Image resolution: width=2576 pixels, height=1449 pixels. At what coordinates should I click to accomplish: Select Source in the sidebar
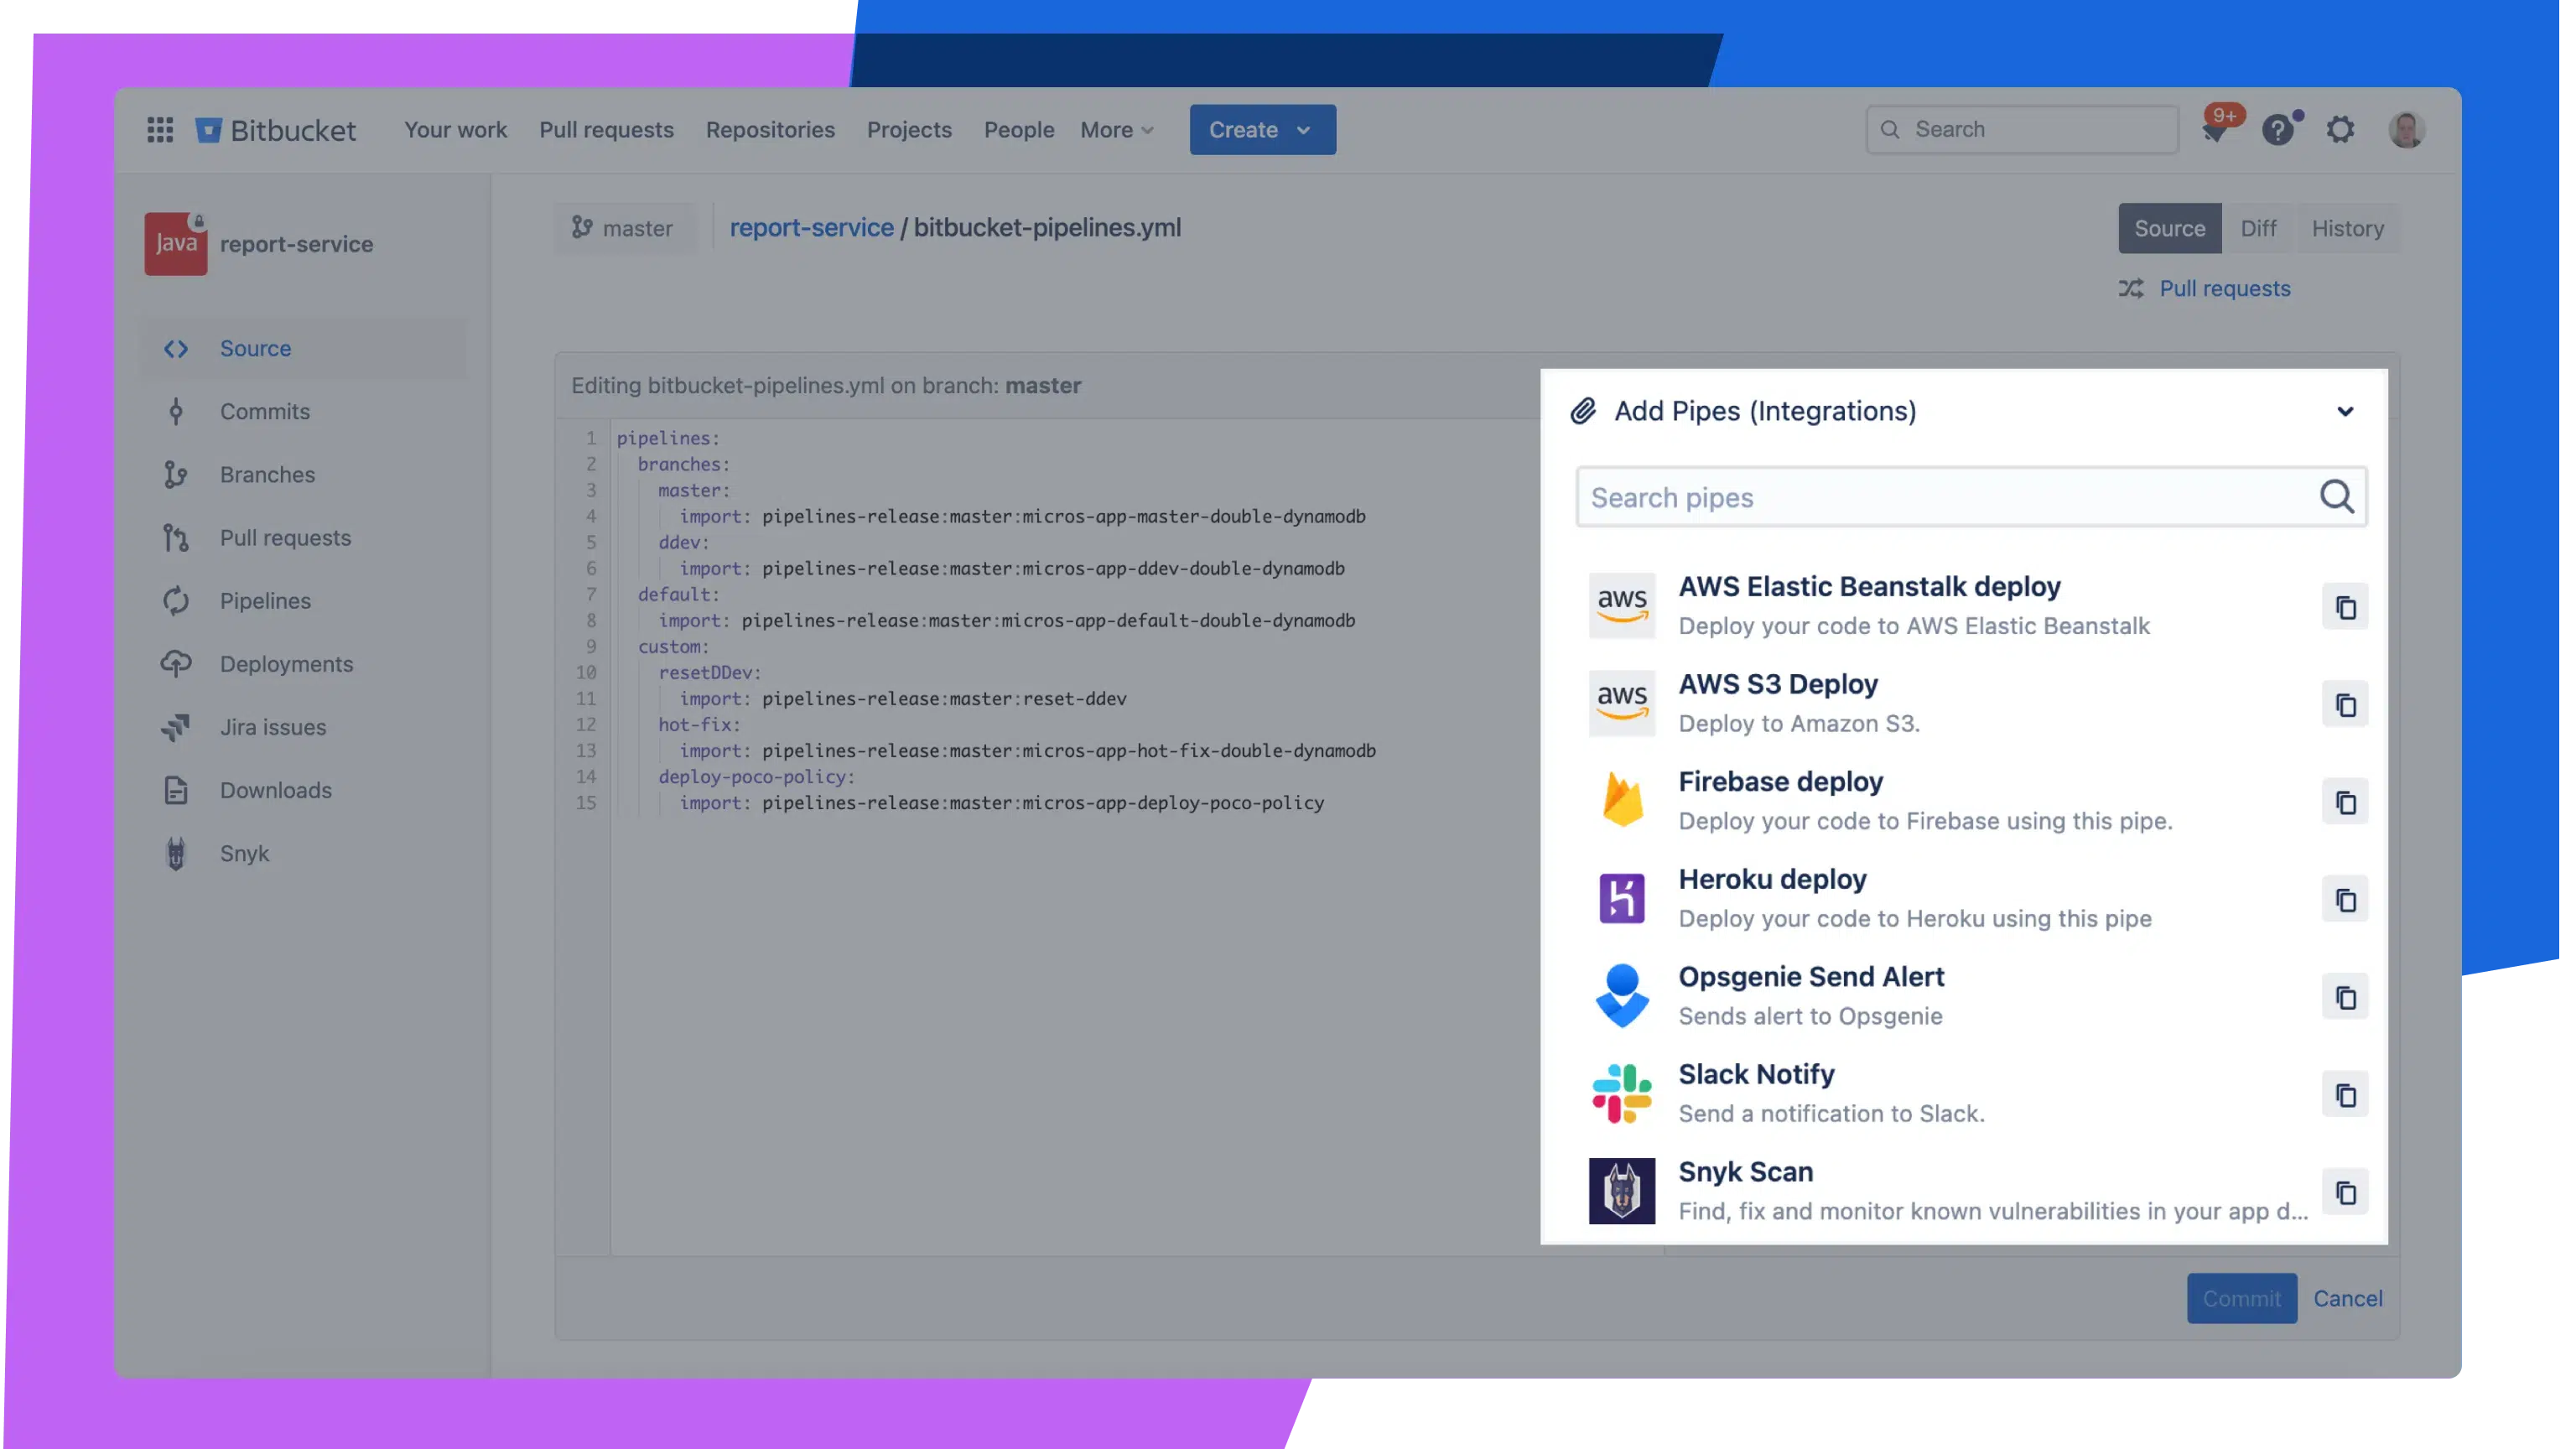click(x=304, y=348)
